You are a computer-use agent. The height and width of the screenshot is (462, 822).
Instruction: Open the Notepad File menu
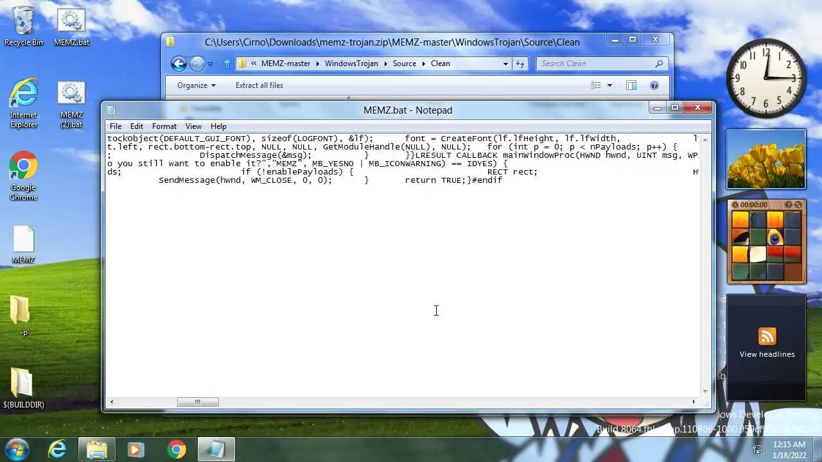point(116,126)
